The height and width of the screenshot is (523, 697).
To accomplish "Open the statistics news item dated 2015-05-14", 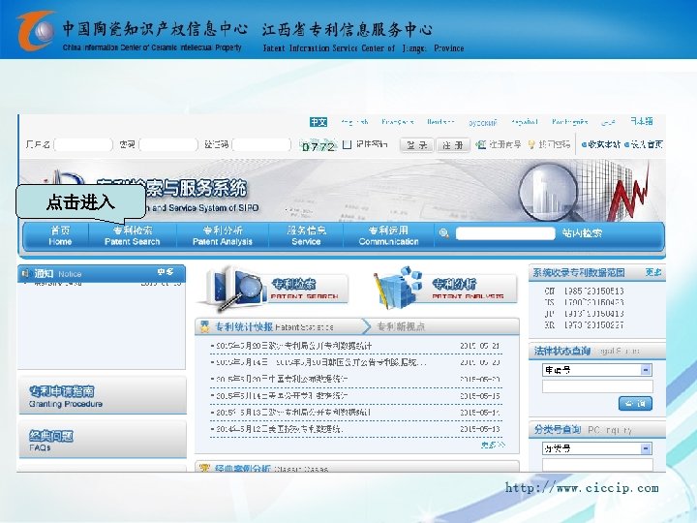I will click(x=355, y=413).
